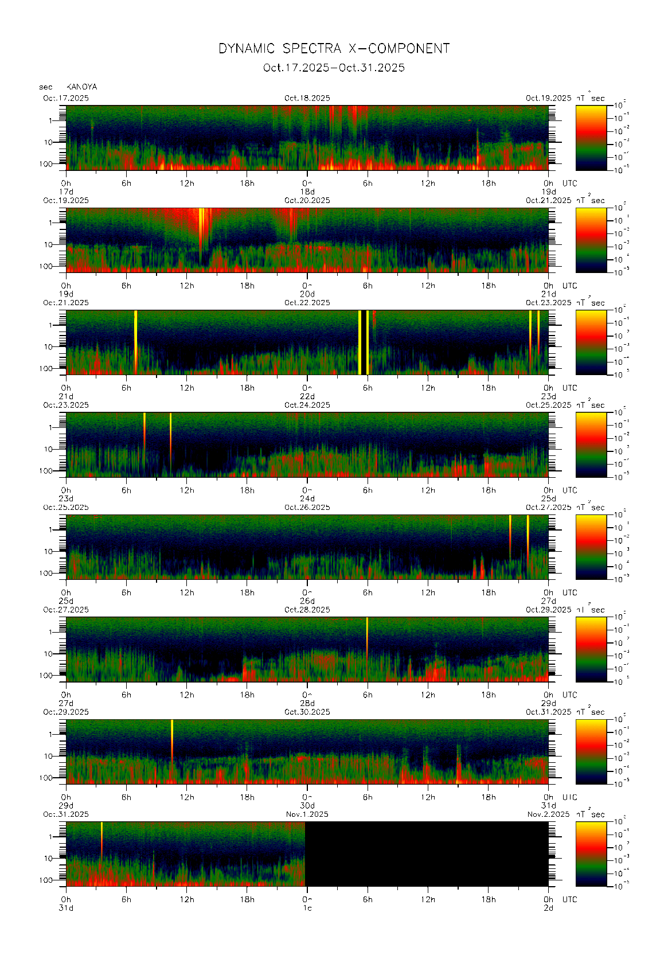Click the color bar beside the top spectrogram
Screen dimensions: 668x963
[591, 138]
